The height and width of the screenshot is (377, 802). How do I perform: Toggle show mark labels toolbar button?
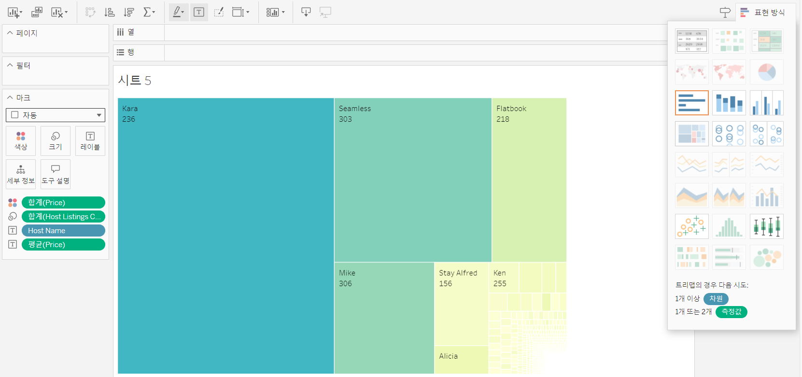coord(198,12)
